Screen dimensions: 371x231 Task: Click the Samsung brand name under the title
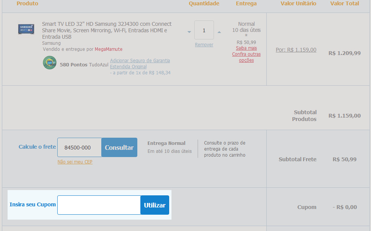point(51,43)
